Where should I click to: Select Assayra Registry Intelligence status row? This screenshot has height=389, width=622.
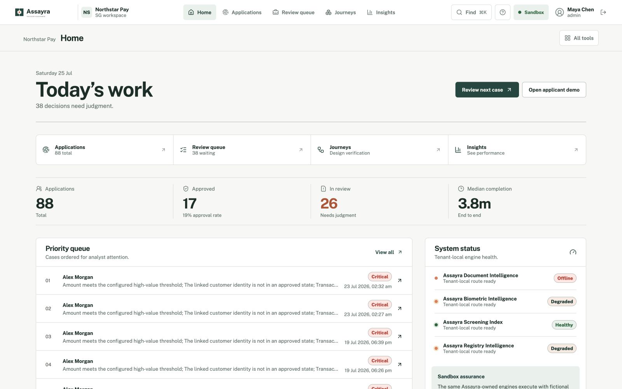(x=505, y=348)
